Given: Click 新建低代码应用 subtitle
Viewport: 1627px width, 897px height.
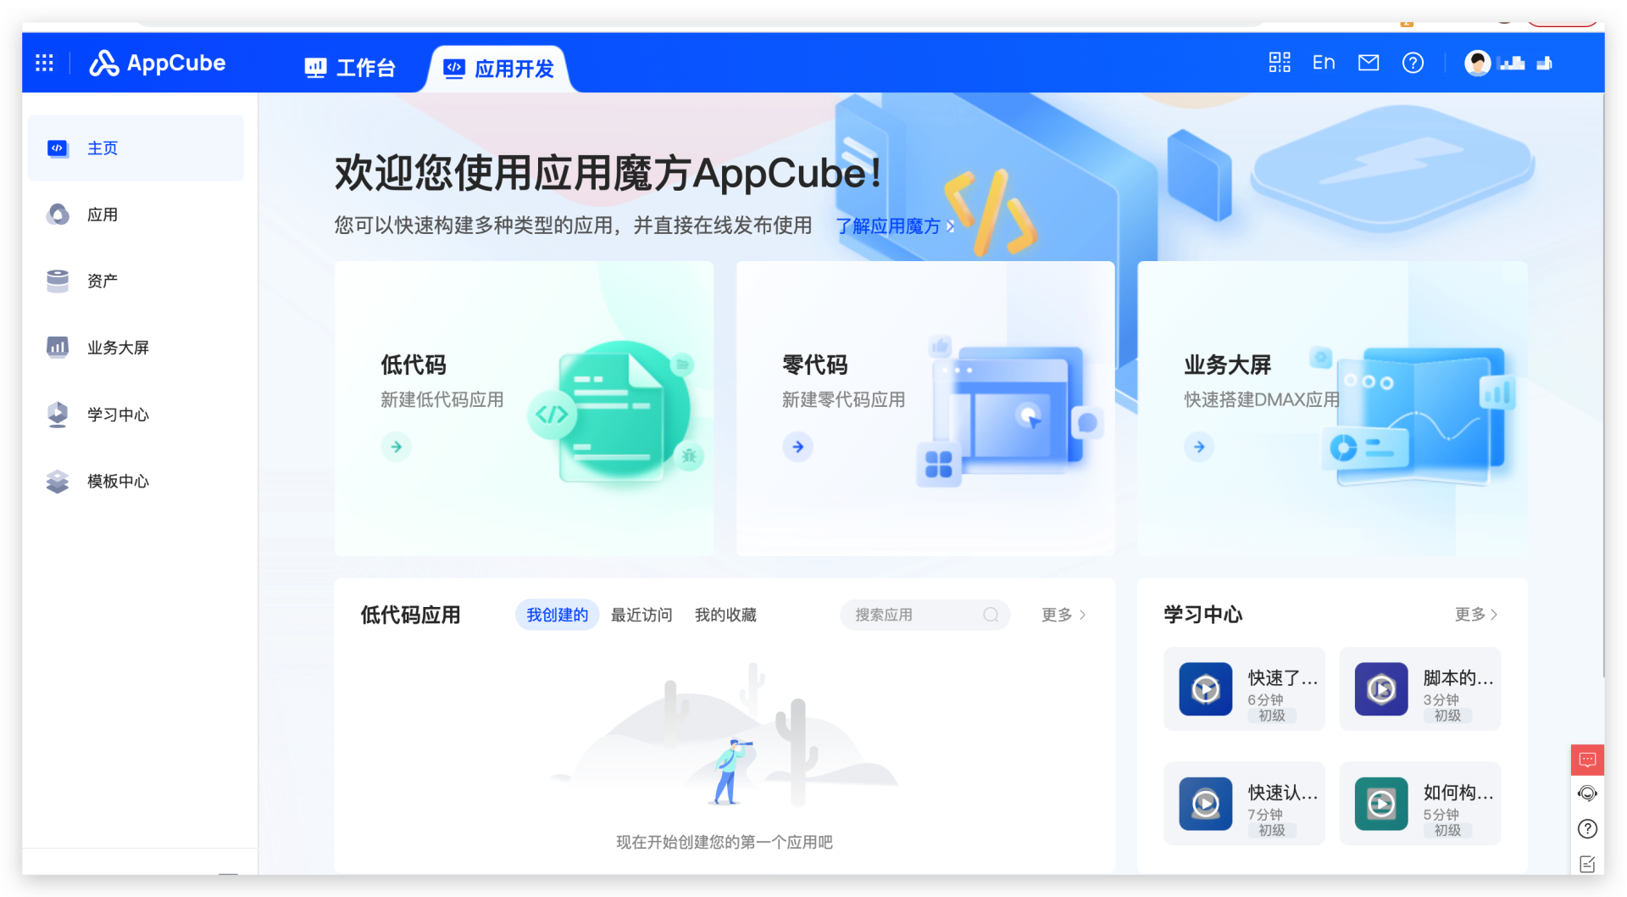Looking at the screenshot, I should [441, 399].
